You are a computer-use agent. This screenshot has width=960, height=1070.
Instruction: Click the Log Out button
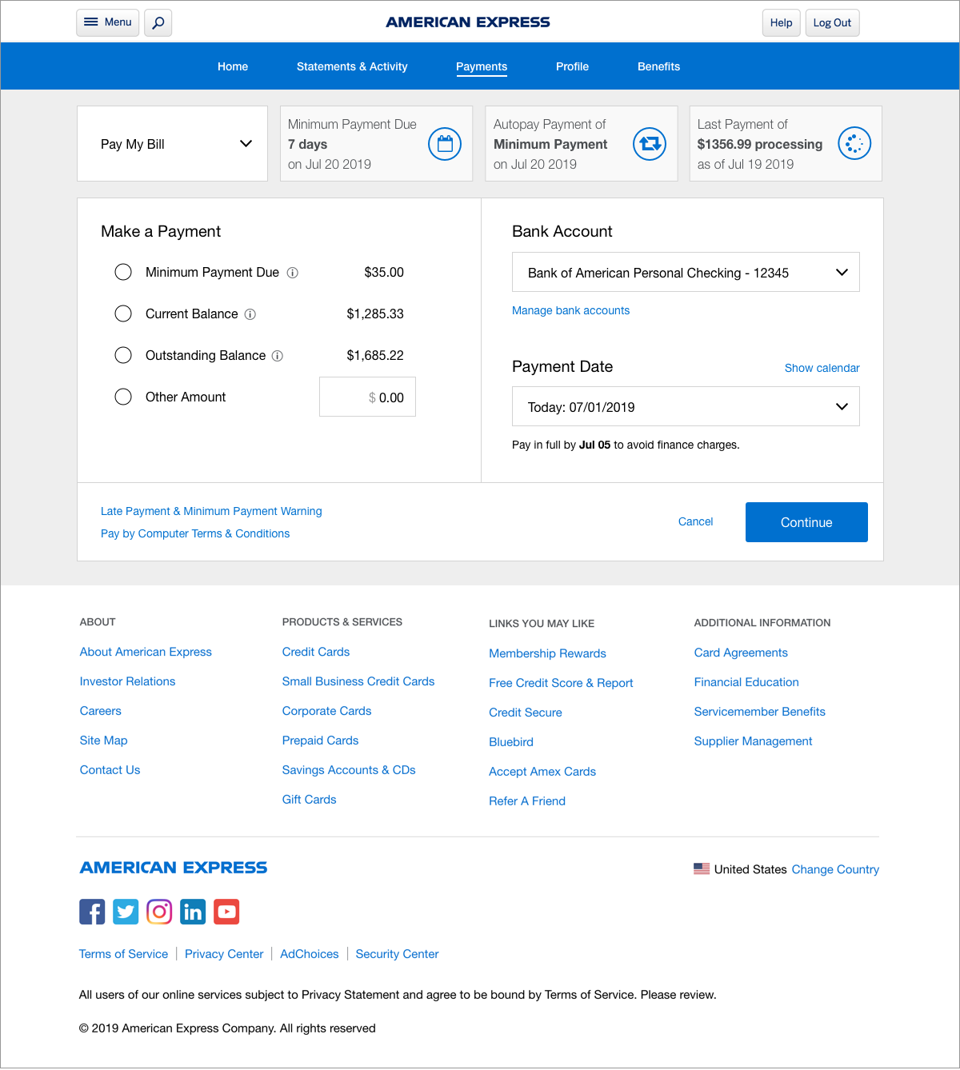click(832, 22)
